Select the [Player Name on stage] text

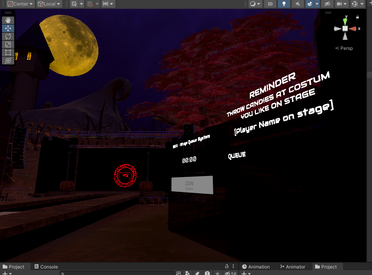[x=284, y=117]
